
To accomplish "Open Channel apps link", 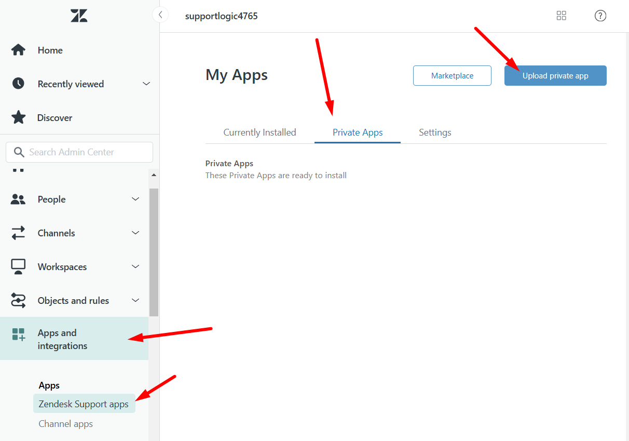I will click(x=66, y=423).
